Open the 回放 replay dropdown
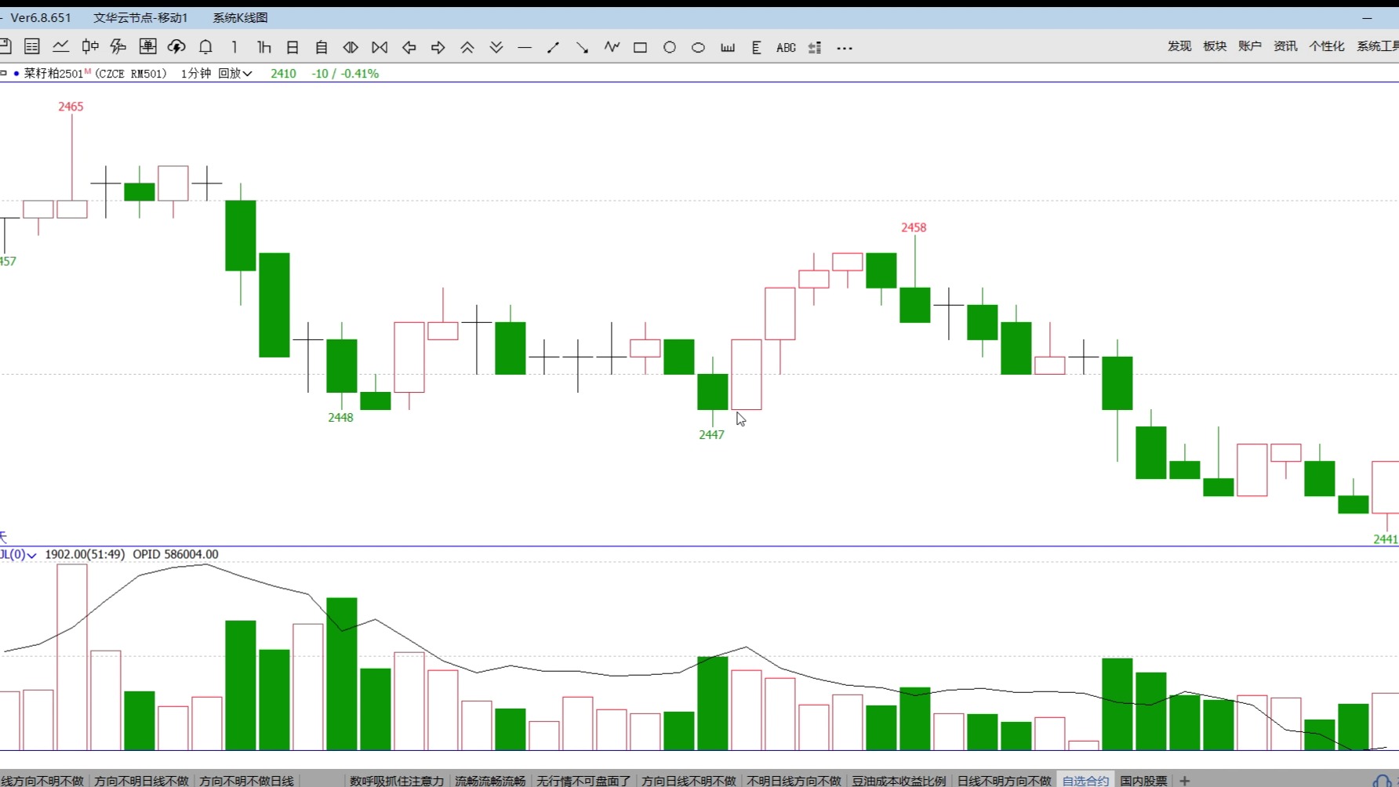The height and width of the screenshot is (787, 1399). pyautogui.click(x=234, y=74)
